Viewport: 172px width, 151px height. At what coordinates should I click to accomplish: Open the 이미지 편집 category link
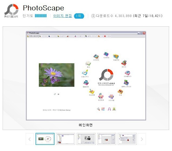63,16
